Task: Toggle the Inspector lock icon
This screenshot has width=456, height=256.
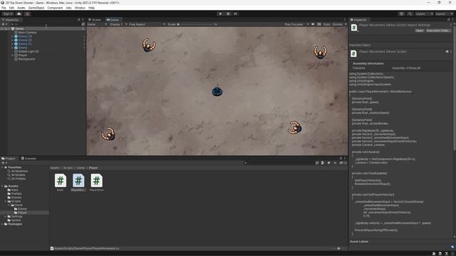Action: click(448, 20)
